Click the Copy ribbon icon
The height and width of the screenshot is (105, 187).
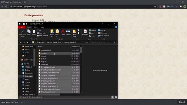click(29, 32)
